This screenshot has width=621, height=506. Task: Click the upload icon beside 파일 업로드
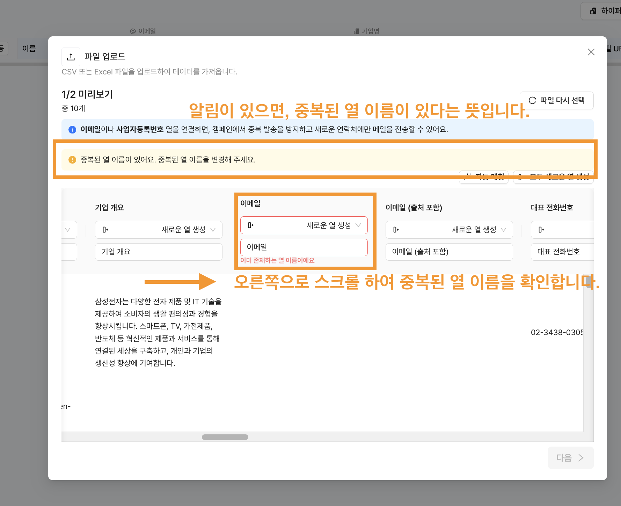71,57
